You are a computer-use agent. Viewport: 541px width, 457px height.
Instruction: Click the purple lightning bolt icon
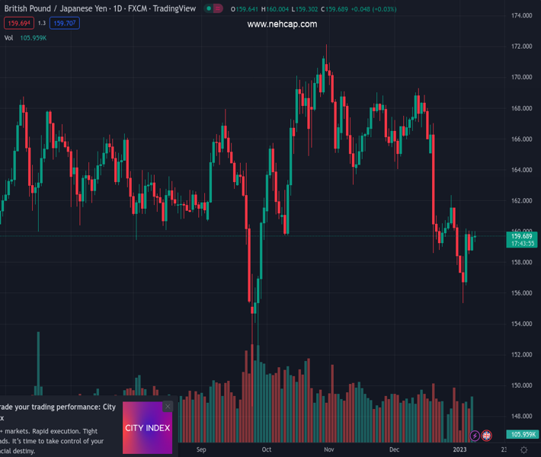coord(475,436)
